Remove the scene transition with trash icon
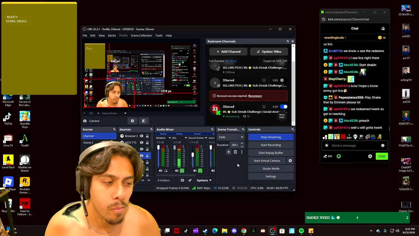This screenshot has height=236, width=419. click(x=235, y=152)
